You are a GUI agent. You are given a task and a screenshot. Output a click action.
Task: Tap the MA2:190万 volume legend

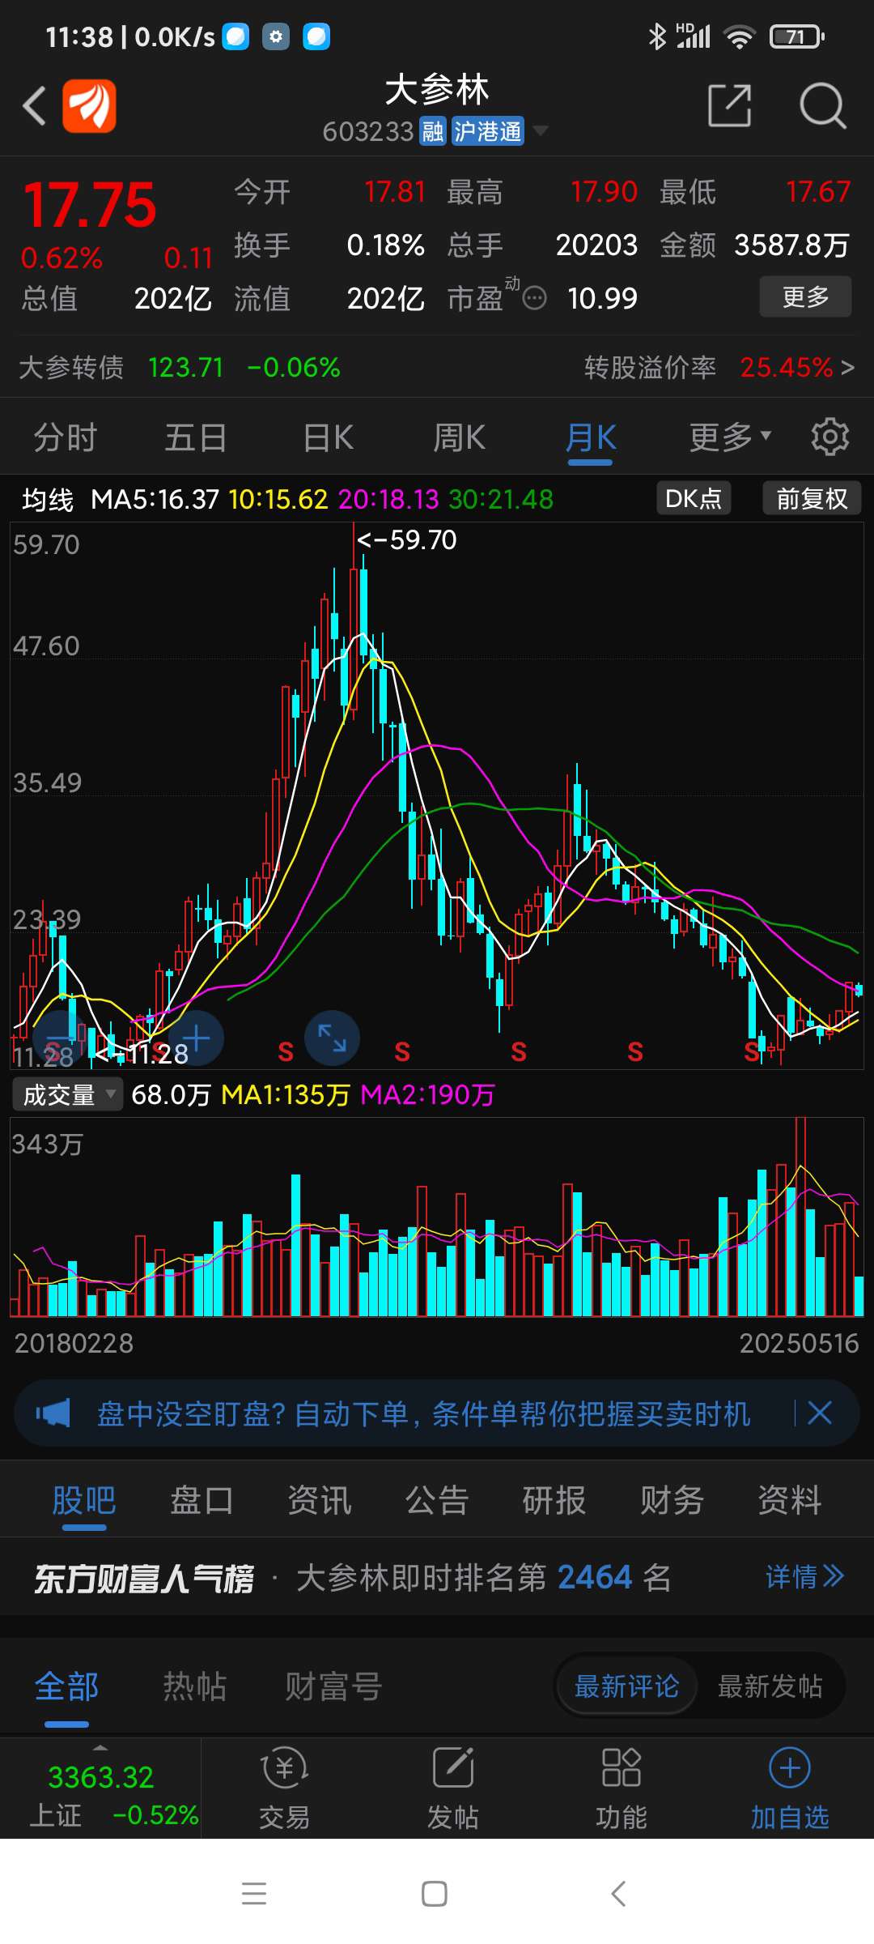pyautogui.click(x=427, y=1095)
